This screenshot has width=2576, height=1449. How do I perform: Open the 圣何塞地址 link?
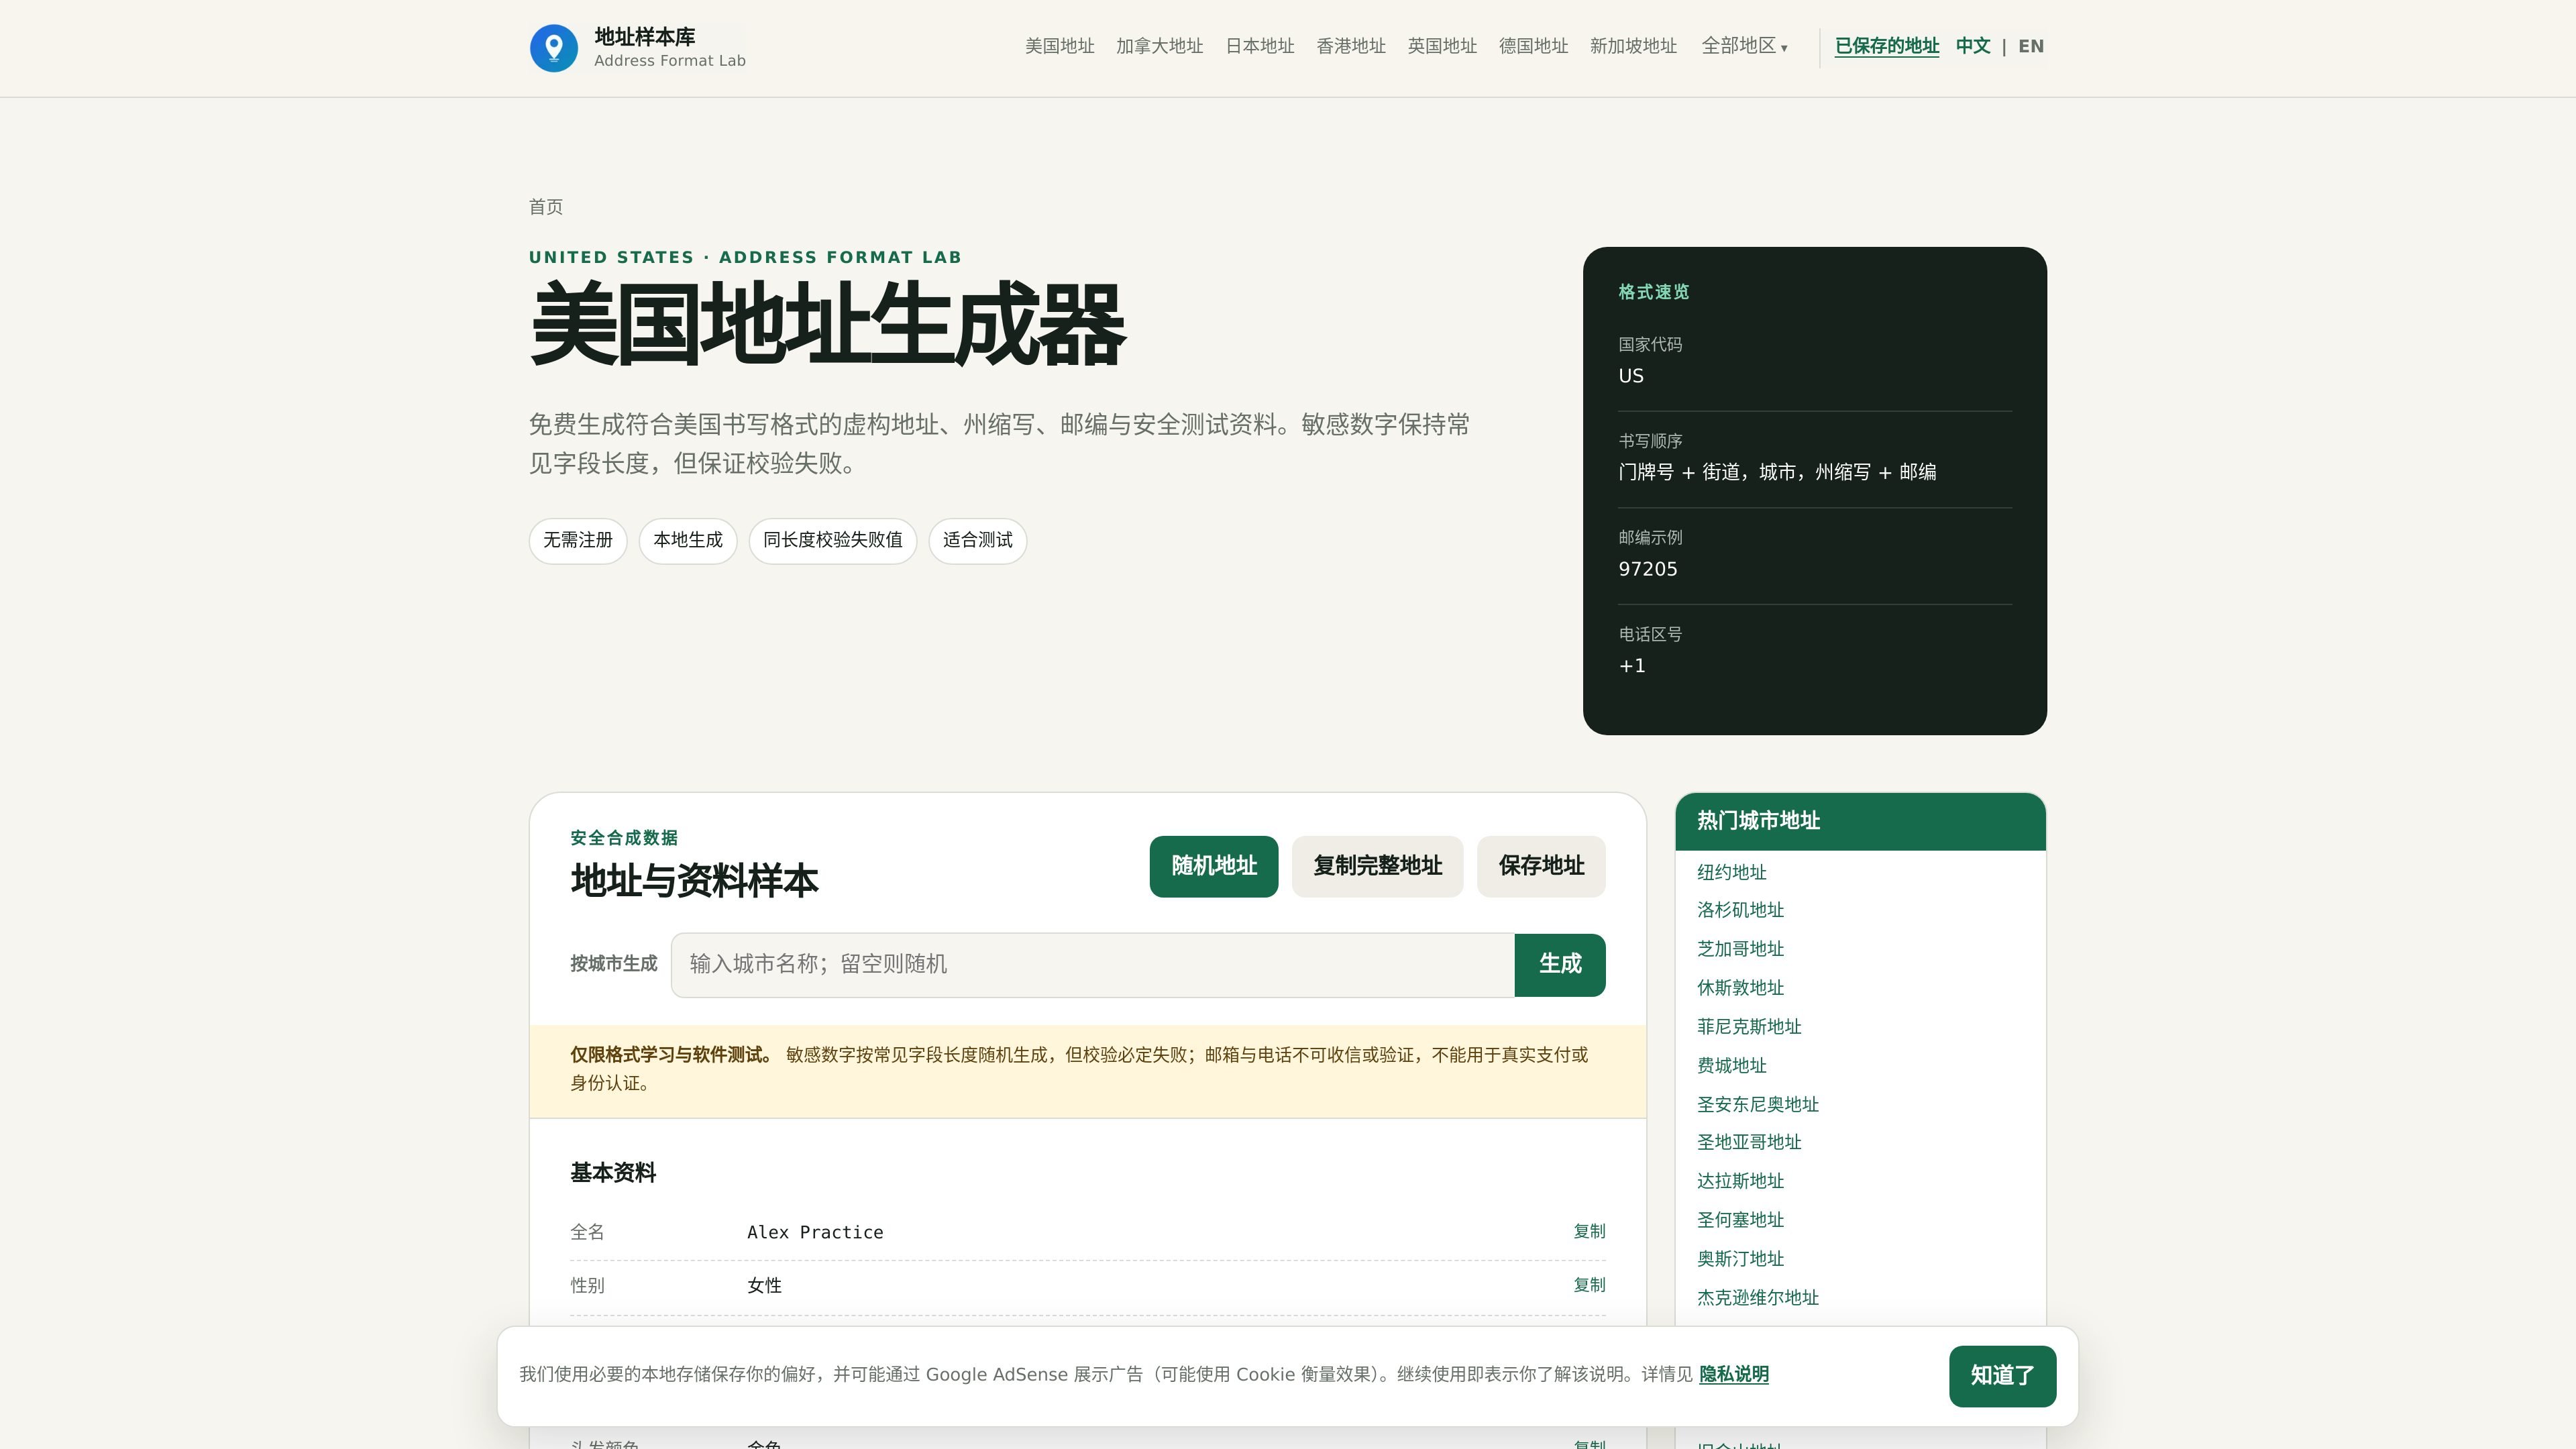point(1740,1220)
